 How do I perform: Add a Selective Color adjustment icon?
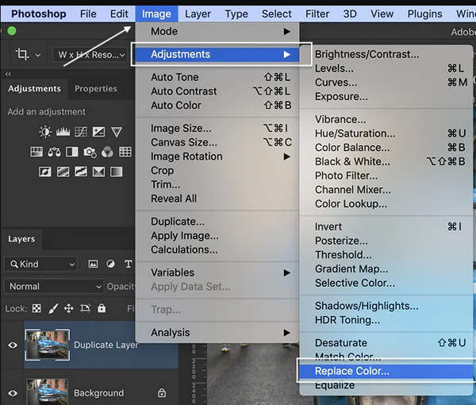(98, 172)
